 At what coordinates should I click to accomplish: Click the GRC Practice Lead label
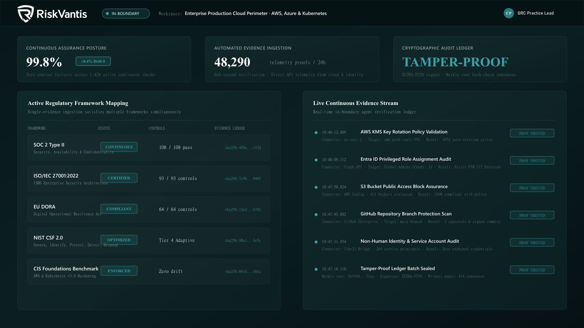point(535,13)
